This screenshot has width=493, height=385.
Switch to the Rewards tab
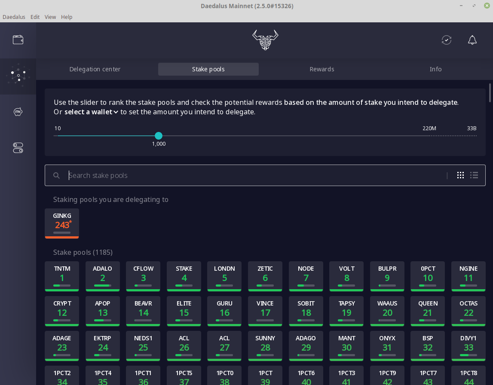click(x=322, y=69)
